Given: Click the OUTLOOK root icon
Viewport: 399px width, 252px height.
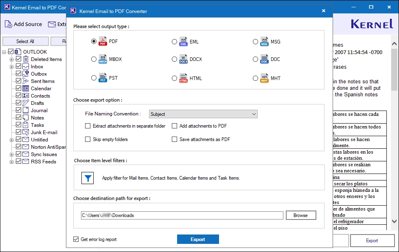Looking at the screenshot, I should pos(18,52).
